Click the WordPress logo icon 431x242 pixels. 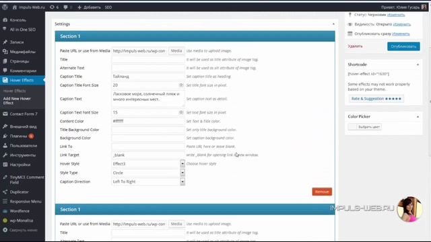click(5, 7)
